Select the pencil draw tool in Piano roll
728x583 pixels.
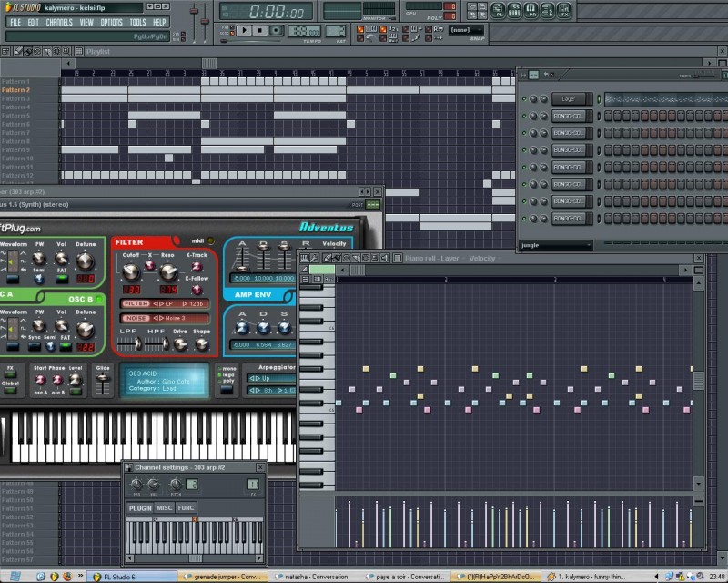(328, 258)
